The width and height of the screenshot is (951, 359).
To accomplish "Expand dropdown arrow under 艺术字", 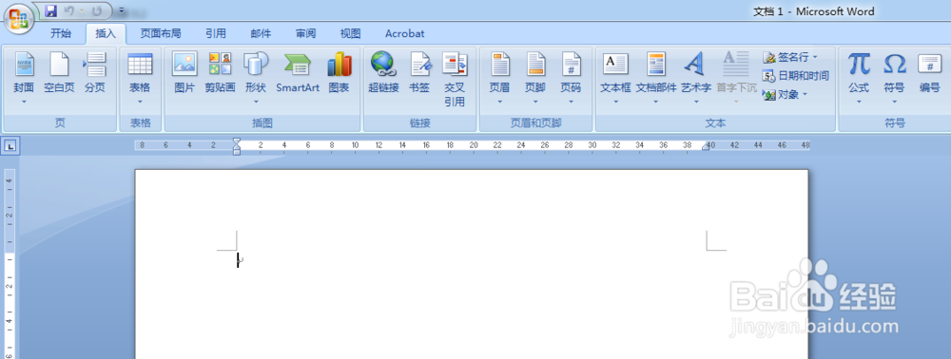I will pyautogui.click(x=696, y=102).
